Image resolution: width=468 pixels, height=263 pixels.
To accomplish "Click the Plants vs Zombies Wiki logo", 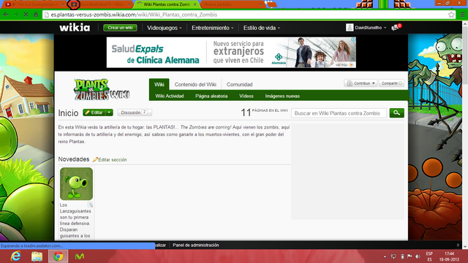I will click(102, 89).
